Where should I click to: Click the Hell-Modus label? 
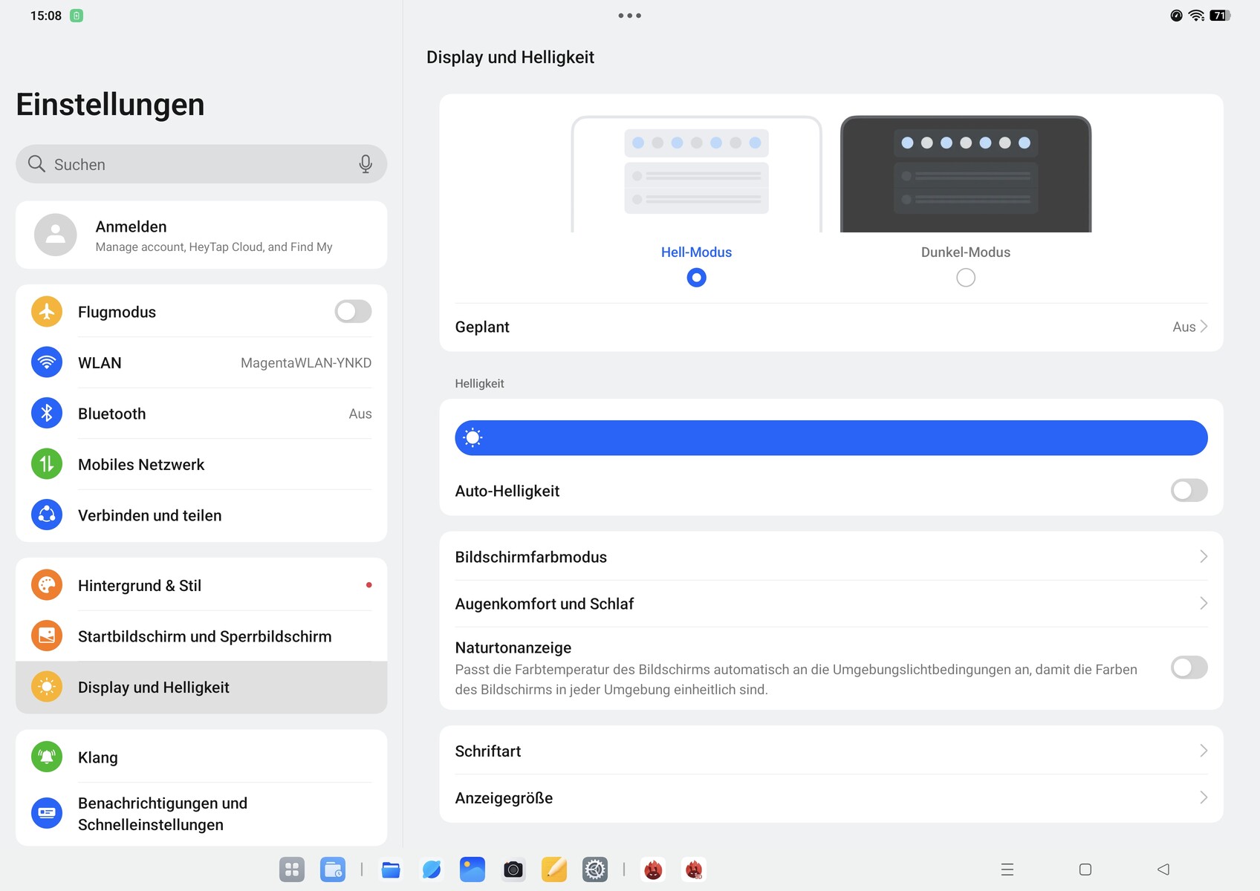tap(696, 252)
